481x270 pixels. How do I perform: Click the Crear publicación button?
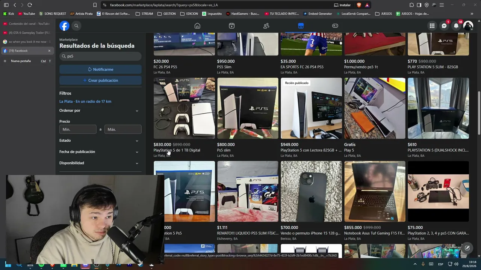pos(100,80)
